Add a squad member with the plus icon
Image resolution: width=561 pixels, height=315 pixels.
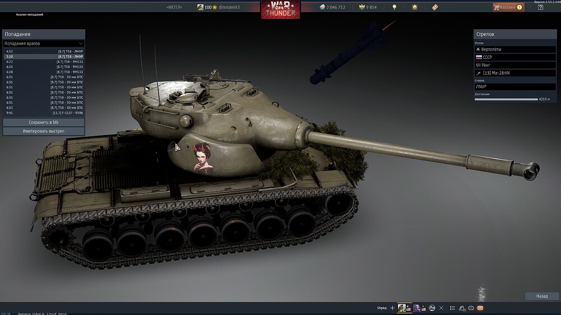click(393, 308)
